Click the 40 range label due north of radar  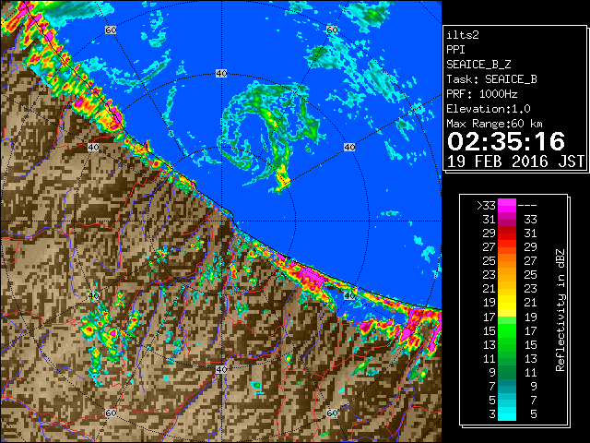coord(221,74)
